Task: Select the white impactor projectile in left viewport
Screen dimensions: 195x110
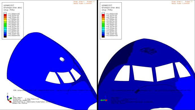Action: [x=62, y=59]
